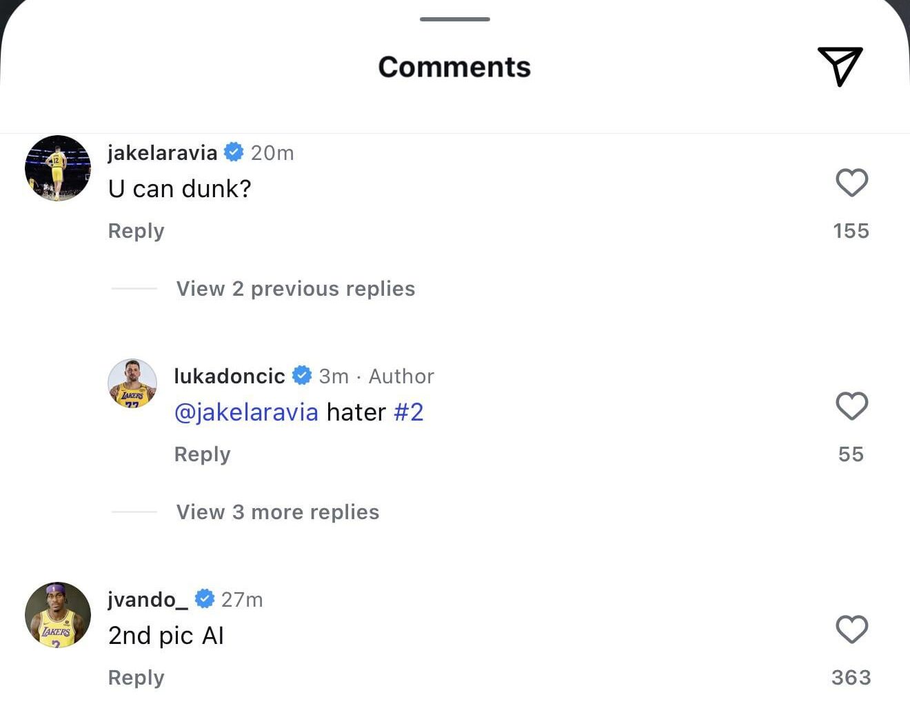The image size is (910, 706).
Task: Open jvando_'s profile picture
Action: pyautogui.click(x=57, y=614)
